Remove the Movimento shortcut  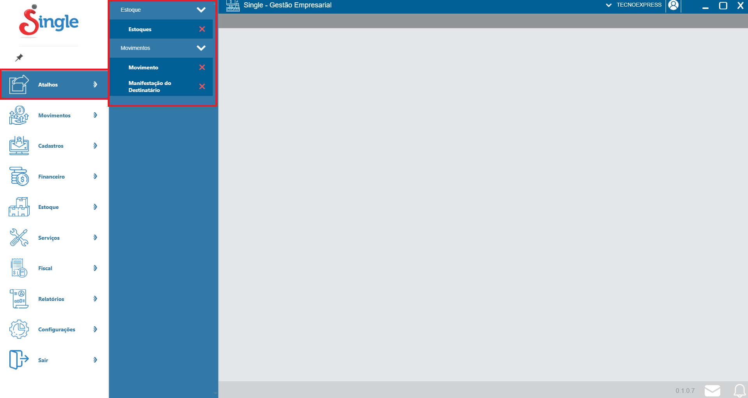coord(202,67)
